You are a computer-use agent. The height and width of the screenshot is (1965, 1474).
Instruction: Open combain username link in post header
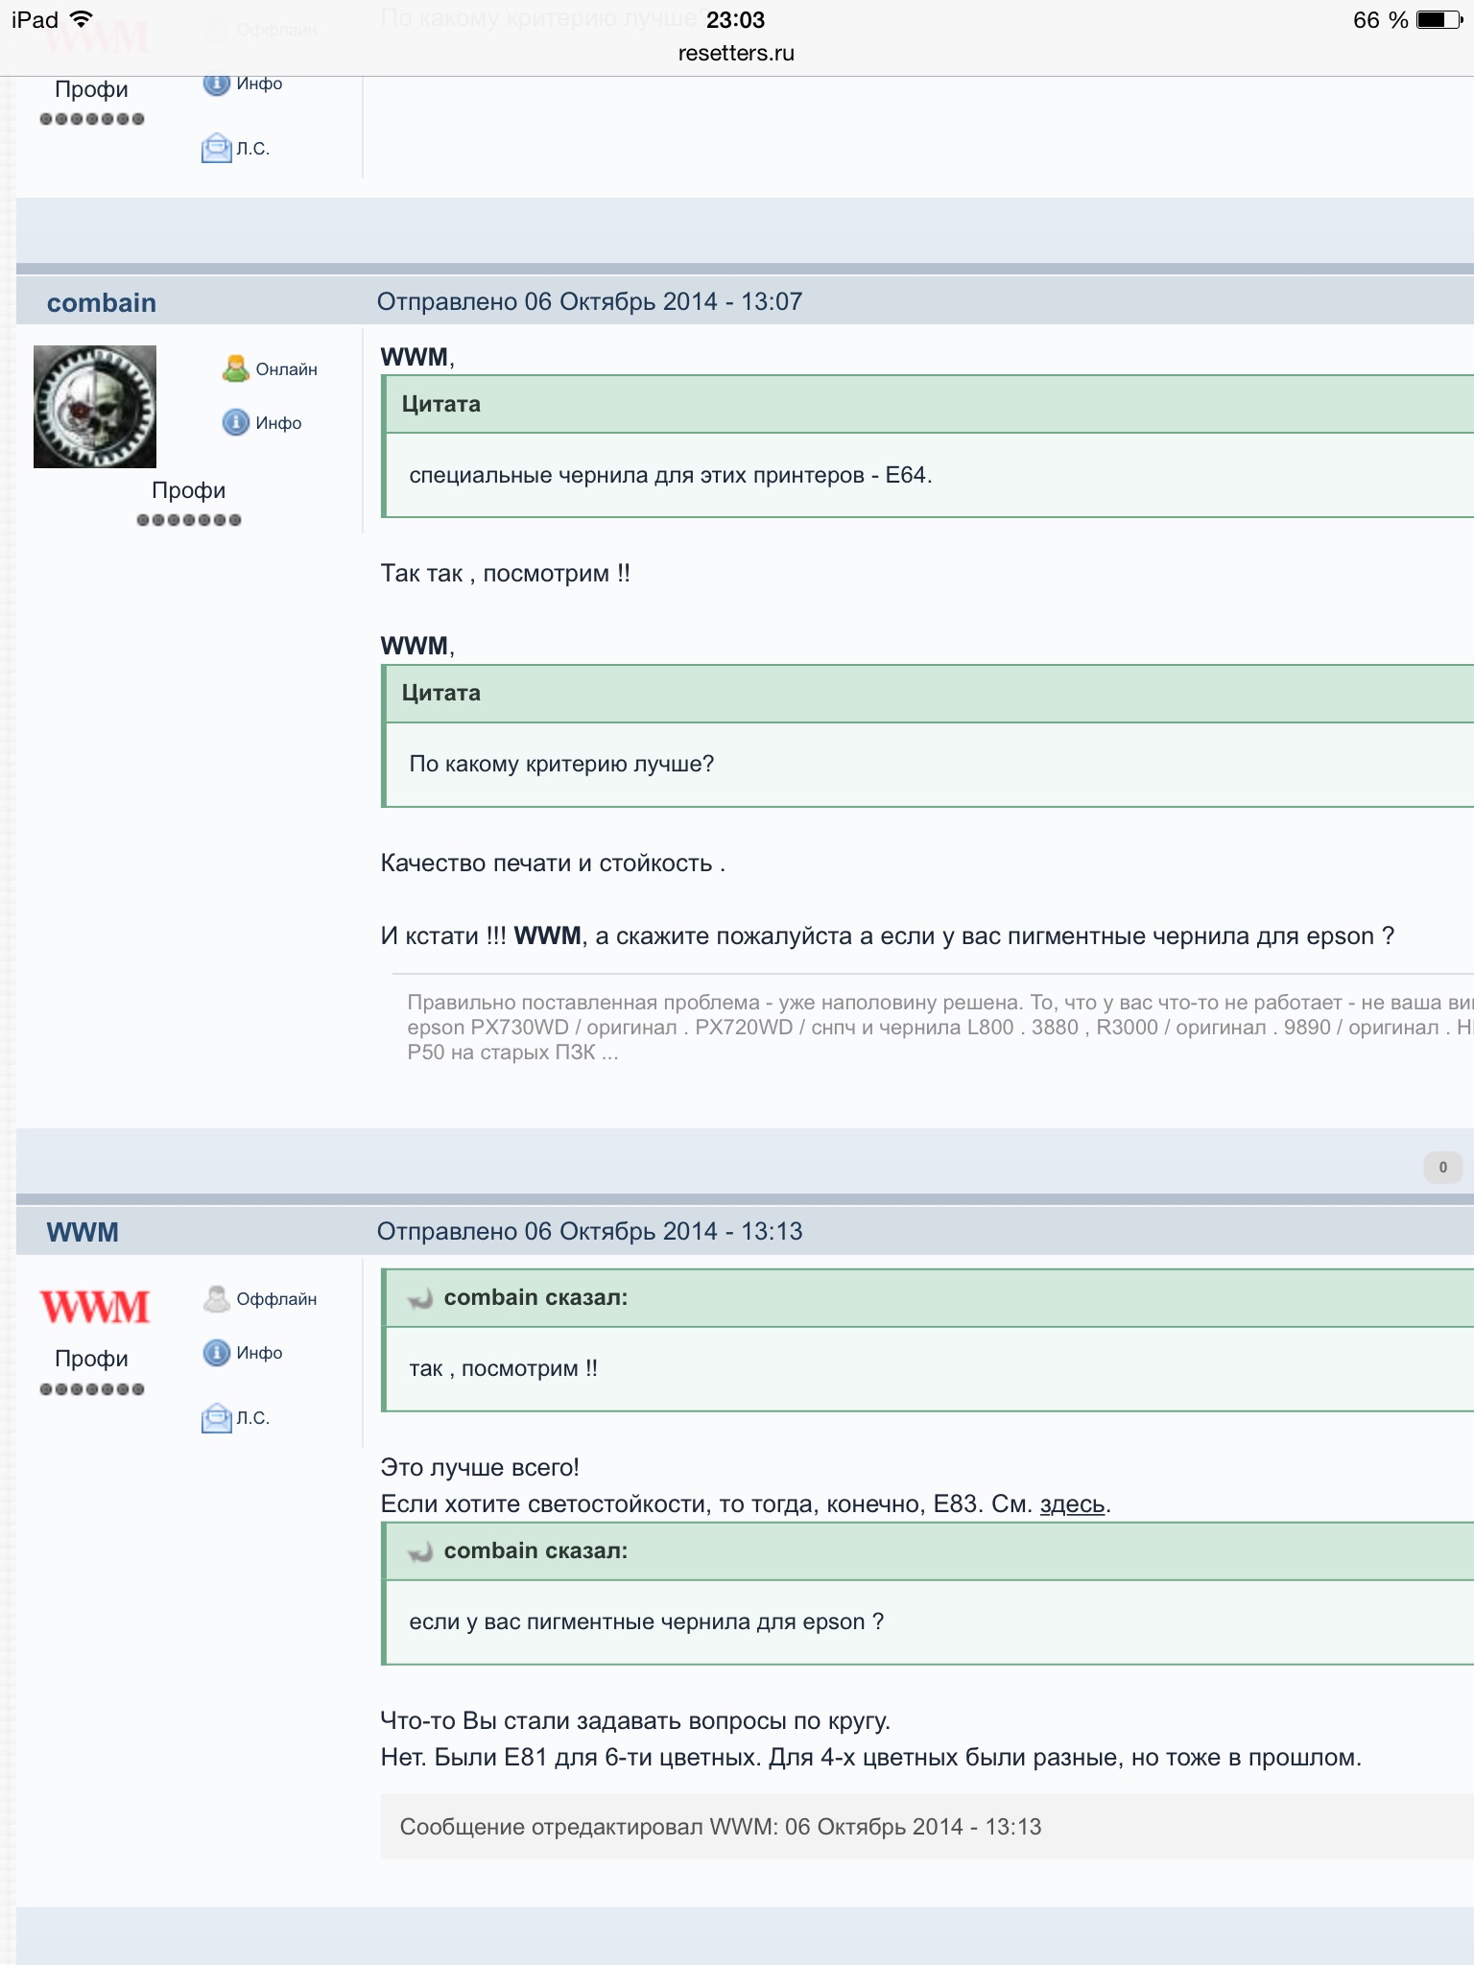tap(102, 302)
